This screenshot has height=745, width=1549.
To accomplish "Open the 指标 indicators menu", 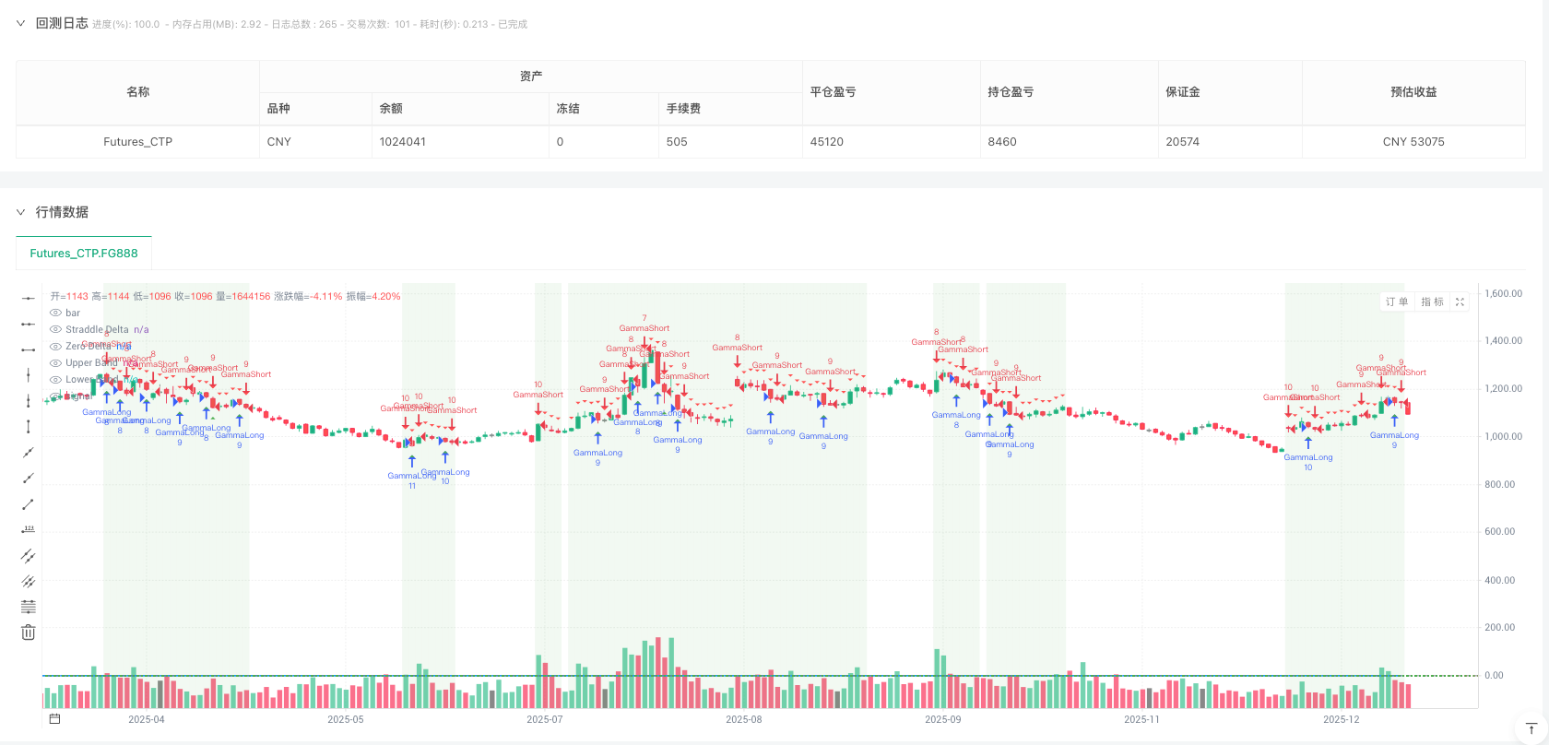I will (x=1432, y=302).
